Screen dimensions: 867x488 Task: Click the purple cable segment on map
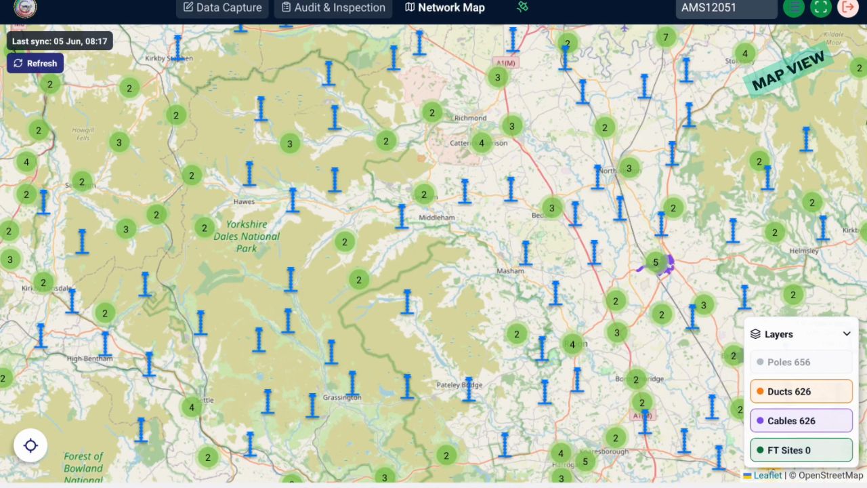(671, 264)
